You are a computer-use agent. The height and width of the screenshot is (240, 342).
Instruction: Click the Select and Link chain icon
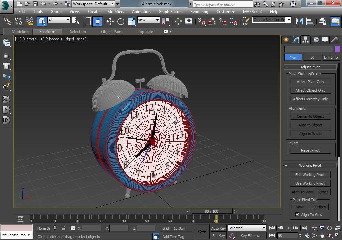tap(8, 21)
